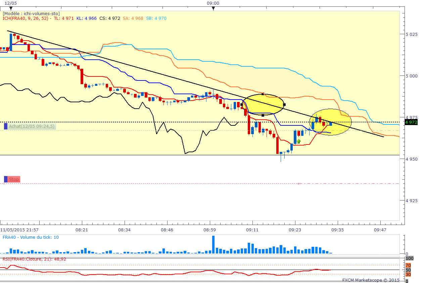The width and height of the screenshot is (424, 283).
Task: Click the 08:21 time axis label
Action: coord(82,230)
